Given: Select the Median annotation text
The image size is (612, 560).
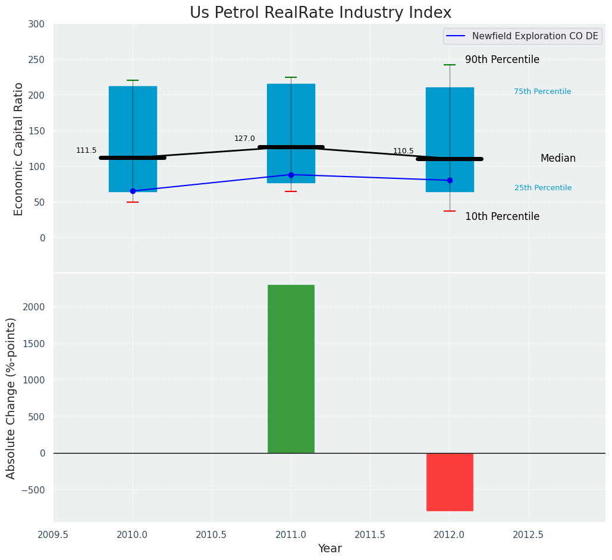Looking at the screenshot, I should coord(558,159).
